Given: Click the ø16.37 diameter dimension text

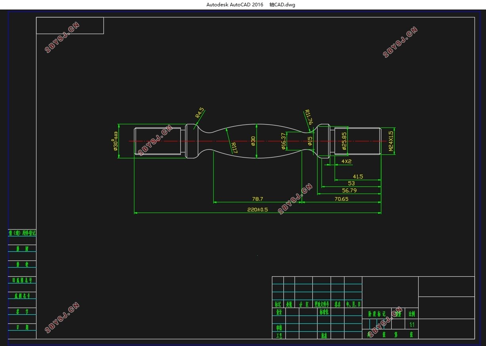Looking at the screenshot, I should tap(283, 141).
